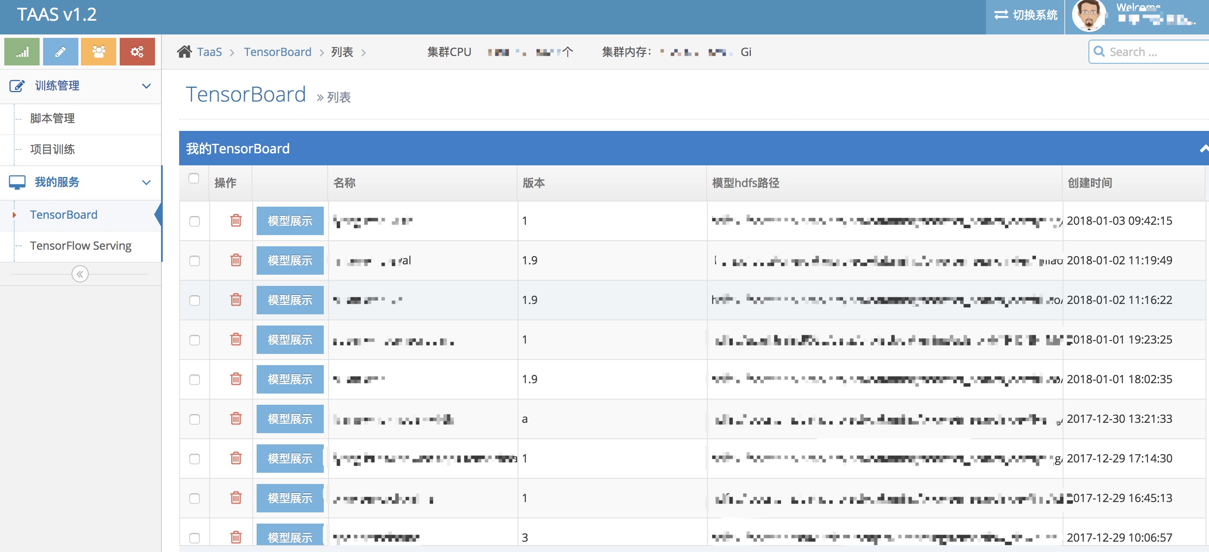Click the search magnifier icon

(x=1099, y=52)
